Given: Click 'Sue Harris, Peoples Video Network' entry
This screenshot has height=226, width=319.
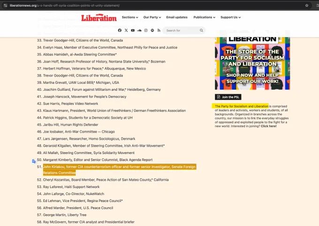Looking at the screenshot, I should (70, 103).
